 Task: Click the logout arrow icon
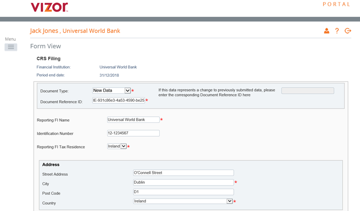[348, 31]
